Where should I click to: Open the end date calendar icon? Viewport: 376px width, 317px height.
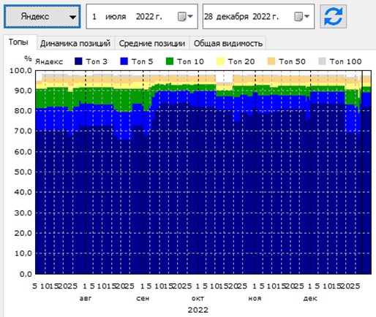298,17
